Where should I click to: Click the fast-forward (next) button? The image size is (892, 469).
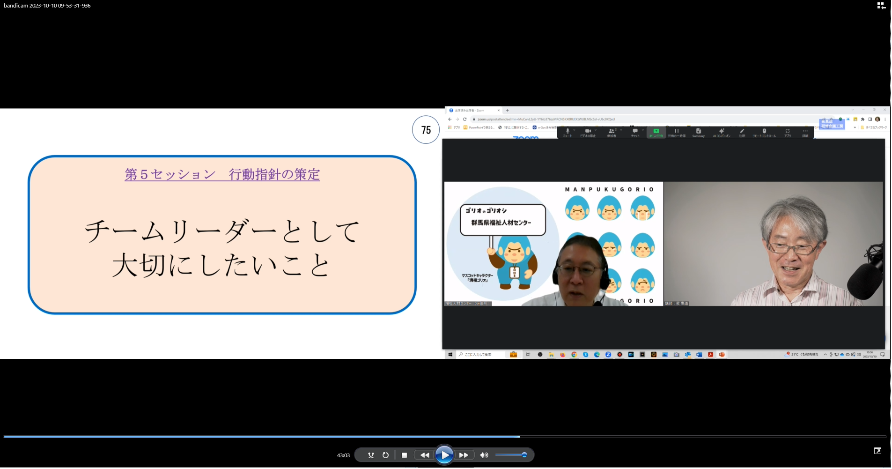[x=464, y=455]
